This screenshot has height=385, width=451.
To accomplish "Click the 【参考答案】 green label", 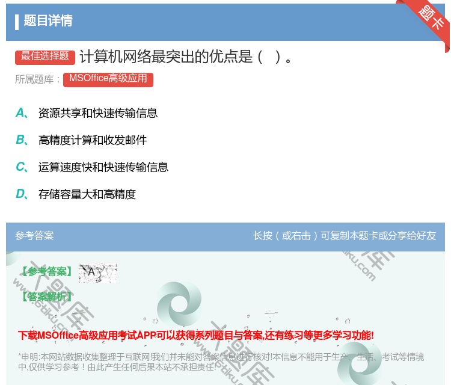I will coord(47,271).
